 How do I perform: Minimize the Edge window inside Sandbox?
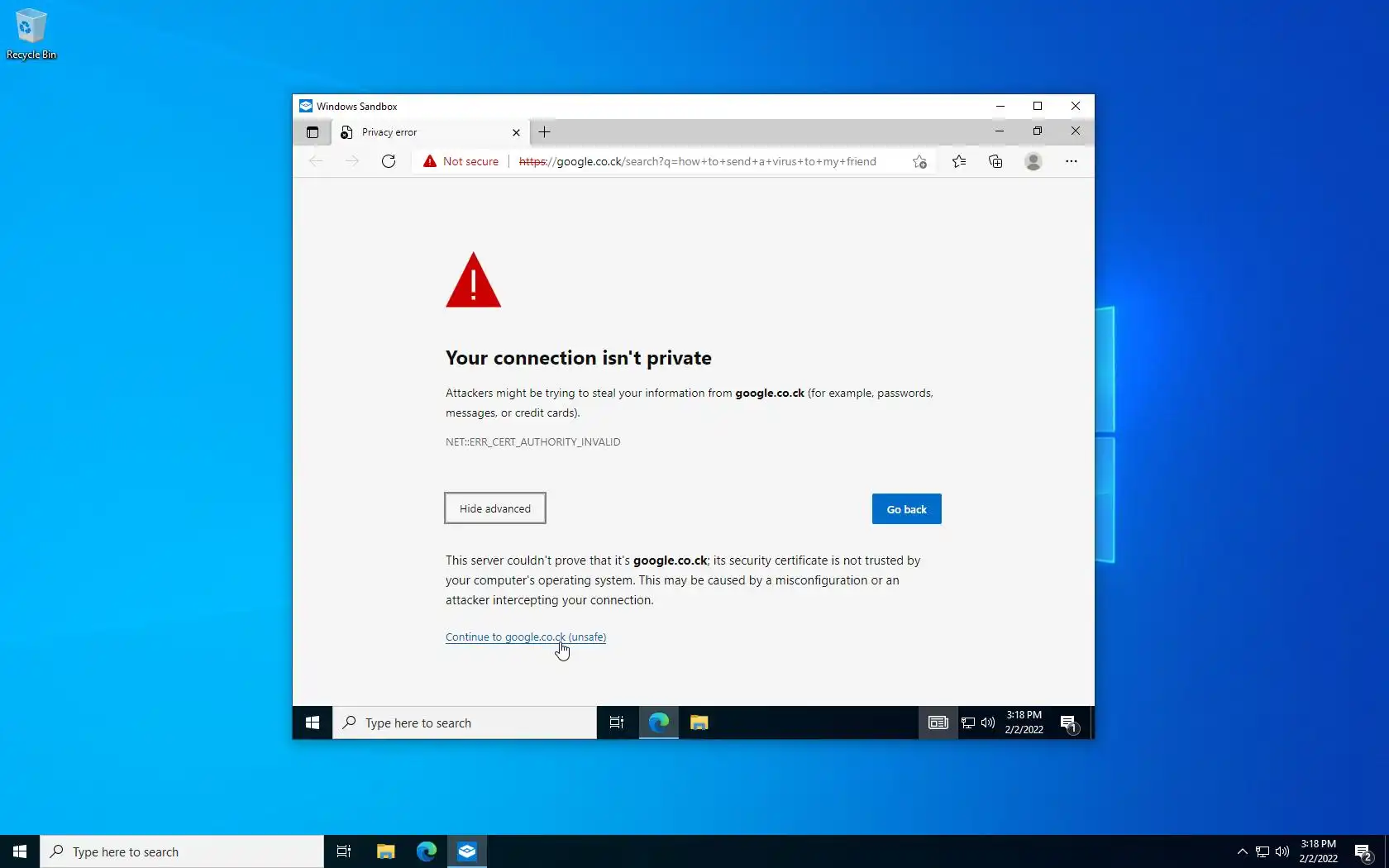pos(1000,131)
